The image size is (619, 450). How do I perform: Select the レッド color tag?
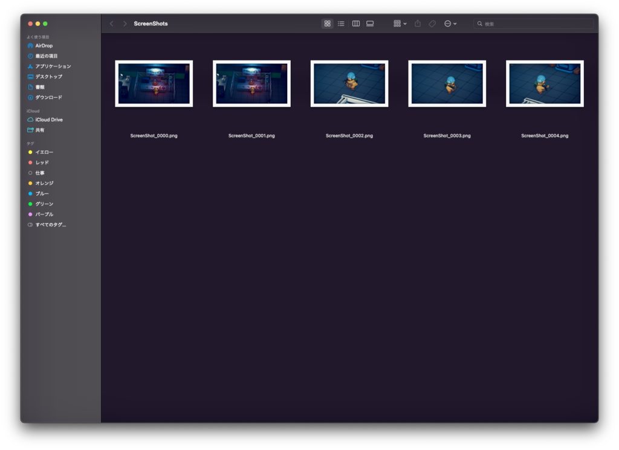[42, 162]
